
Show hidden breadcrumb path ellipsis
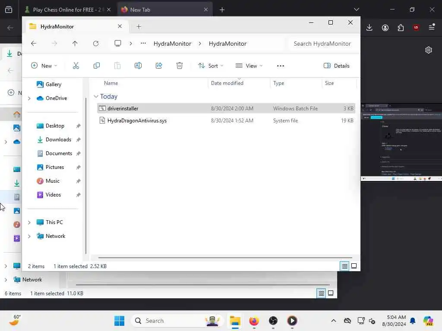pyautogui.click(x=143, y=44)
